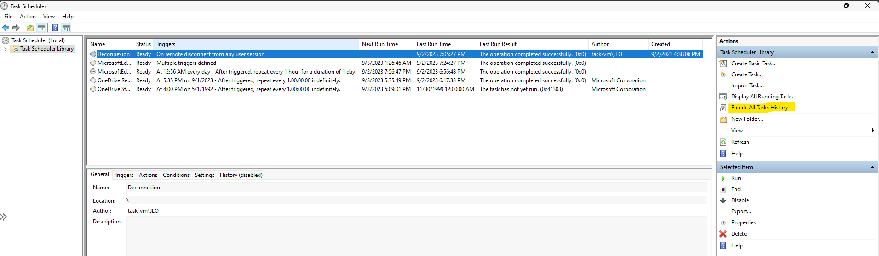Click the Author value task-vm\JLO in details
The width and height of the screenshot is (879, 256).
(x=143, y=211)
